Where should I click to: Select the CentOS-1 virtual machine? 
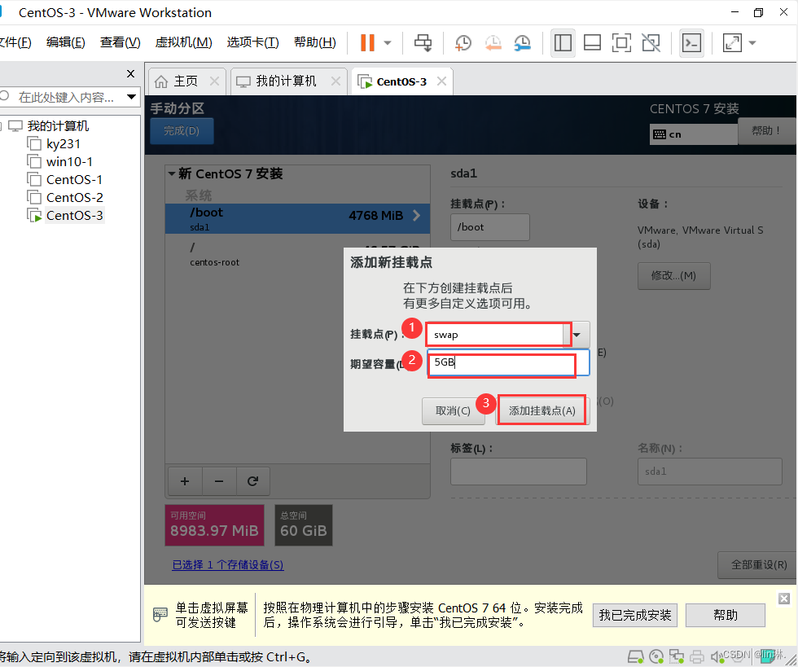click(74, 180)
